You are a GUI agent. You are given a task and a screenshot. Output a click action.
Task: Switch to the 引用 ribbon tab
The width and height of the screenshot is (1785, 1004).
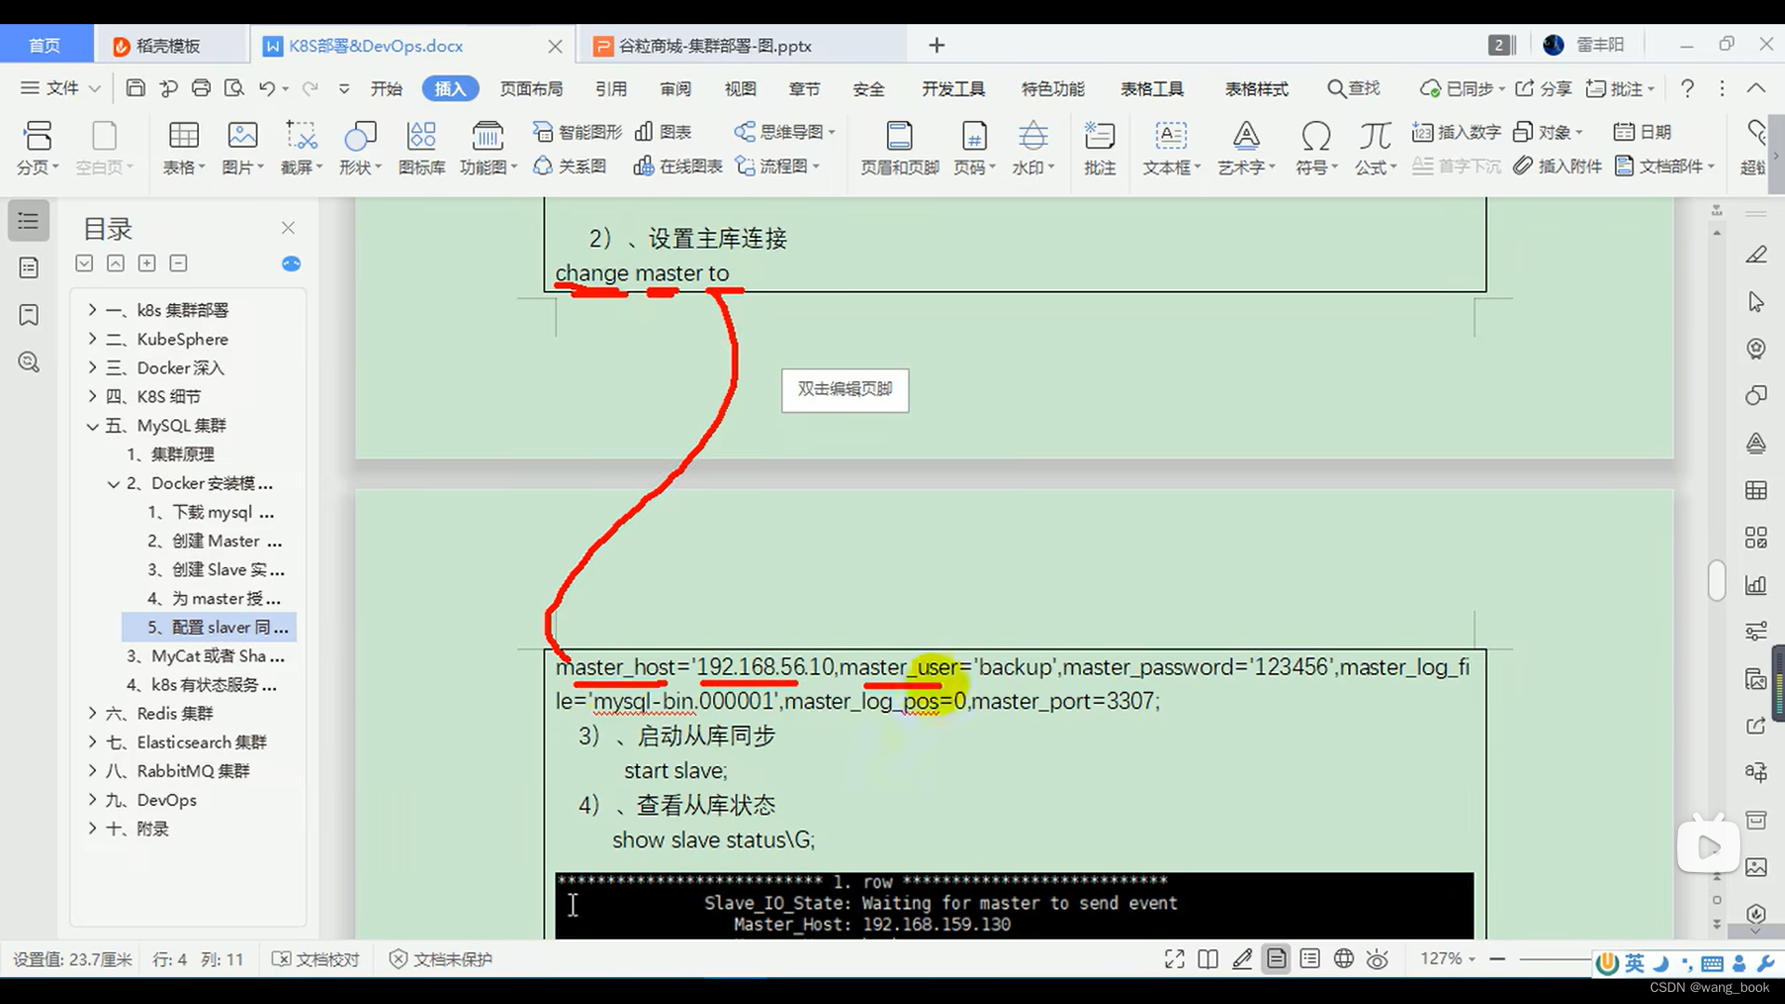(x=611, y=88)
